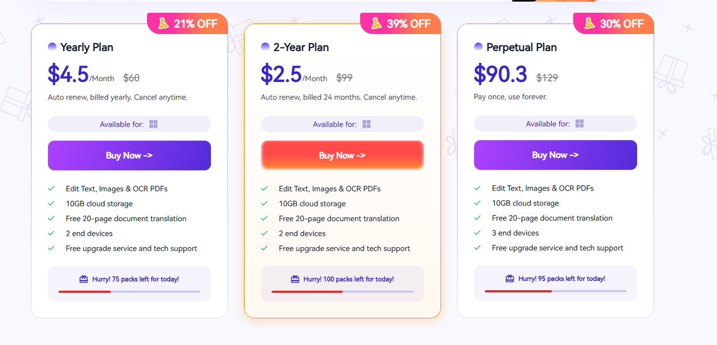Screen dimensions: 717x345
Task: Click the Yearly Plan packs progress bar
Action: click(129, 292)
